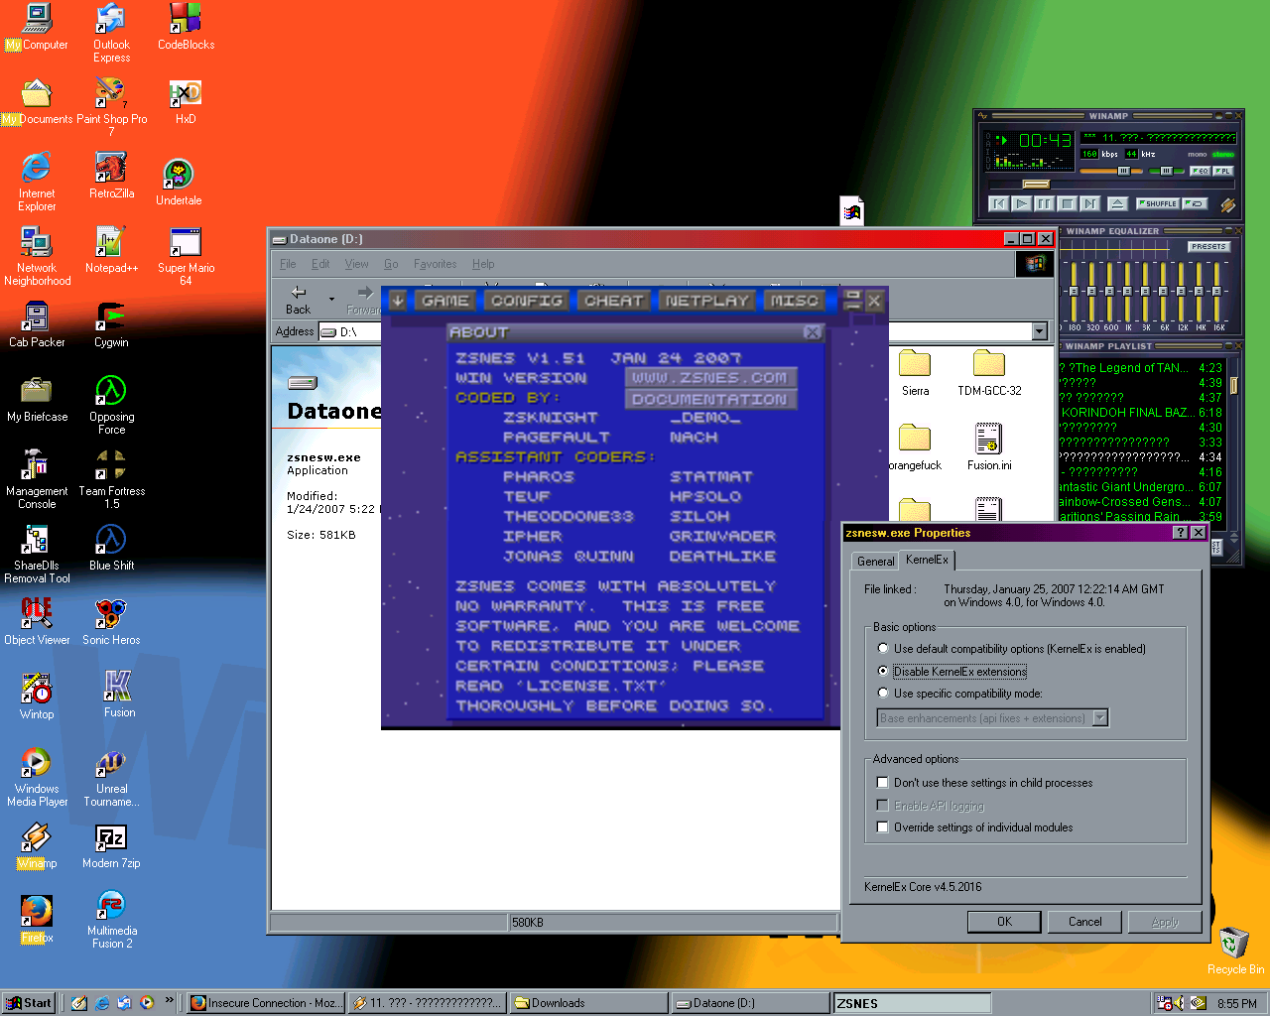Select the TDM-GCC-32 folder
The image size is (1270, 1016).
point(989,373)
